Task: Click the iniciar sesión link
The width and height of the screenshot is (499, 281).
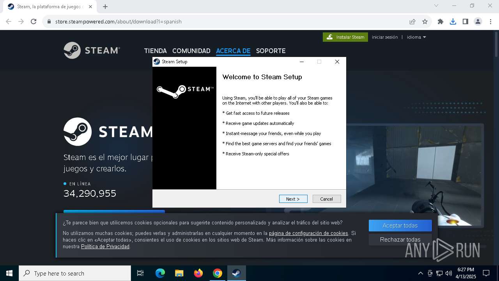Action: click(x=385, y=37)
